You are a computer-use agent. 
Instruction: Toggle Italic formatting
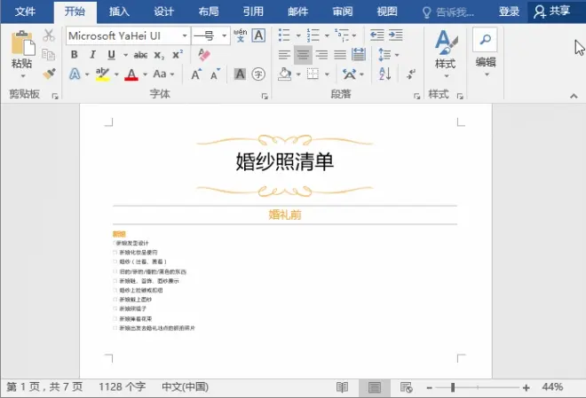point(92,55)
